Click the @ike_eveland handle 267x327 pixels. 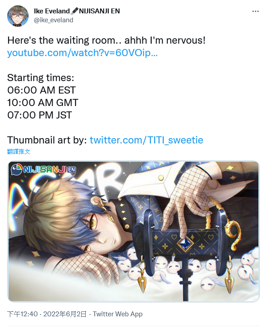[x=54, y=20]
